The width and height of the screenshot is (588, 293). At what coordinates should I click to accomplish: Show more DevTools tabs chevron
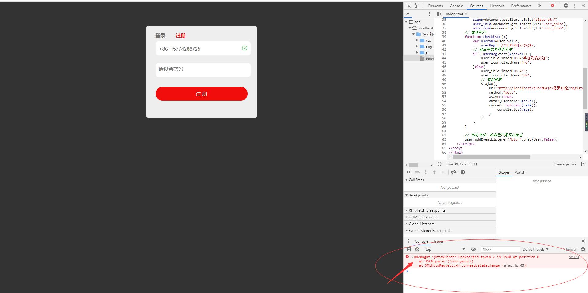point(539,6)
